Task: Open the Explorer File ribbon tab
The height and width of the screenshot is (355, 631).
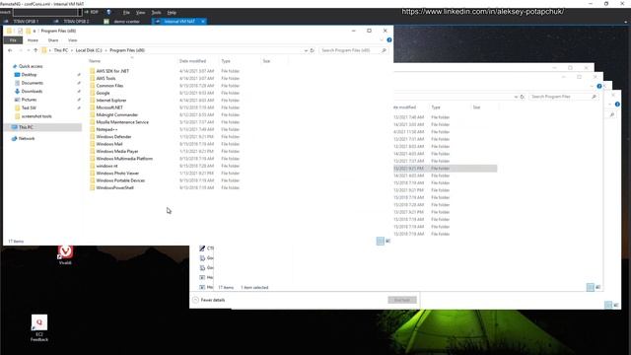Action: 13,40
